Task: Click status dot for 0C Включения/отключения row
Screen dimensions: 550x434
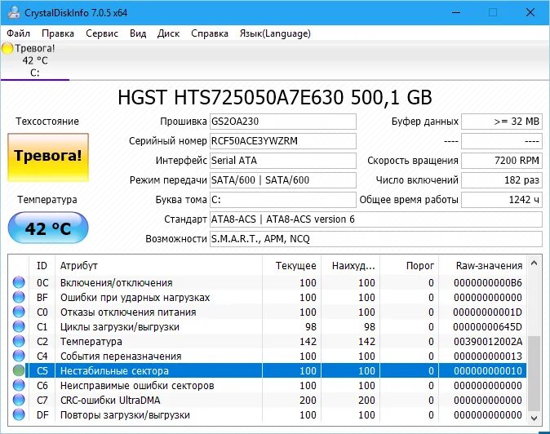Action: [19, 282]
